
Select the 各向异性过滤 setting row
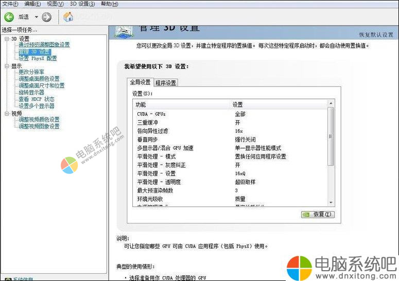230,131
